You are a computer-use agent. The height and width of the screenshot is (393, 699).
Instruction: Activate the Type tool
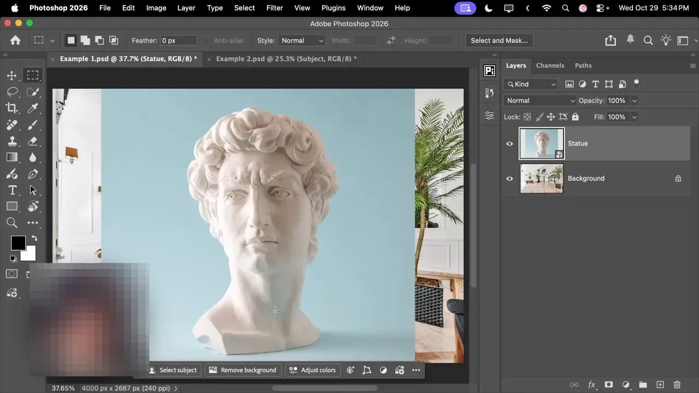pyautogui.click(x=12, y=190)
